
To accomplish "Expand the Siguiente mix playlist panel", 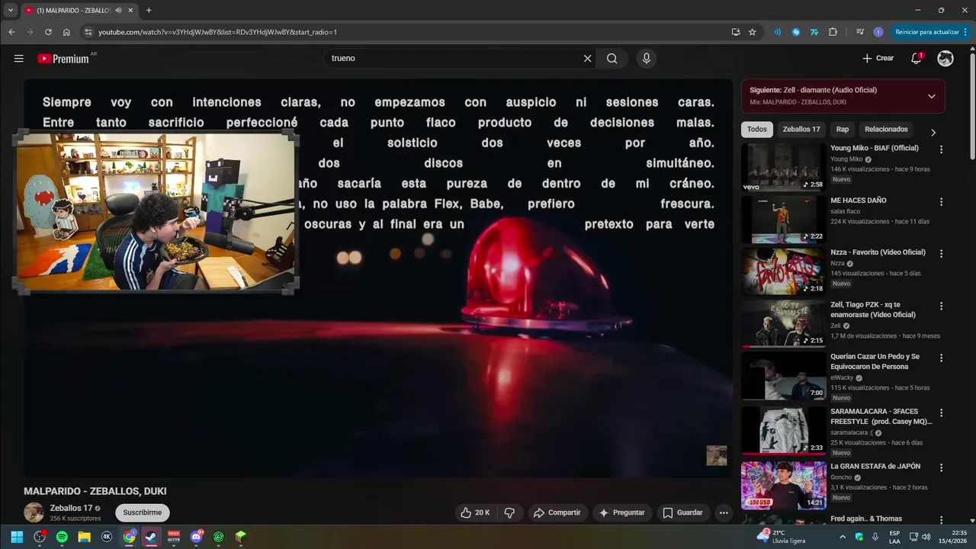I will (x=931, y=96).
